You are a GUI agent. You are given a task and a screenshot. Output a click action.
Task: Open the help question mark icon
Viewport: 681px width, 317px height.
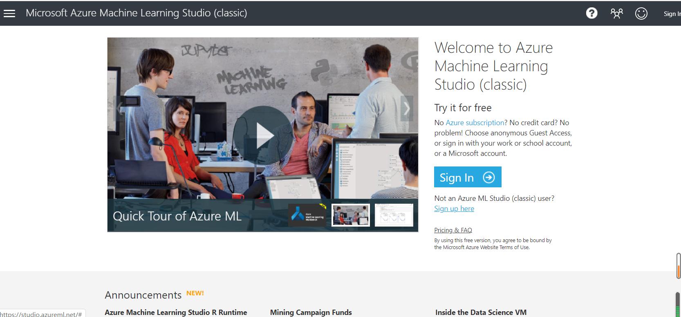click(591, 13)
